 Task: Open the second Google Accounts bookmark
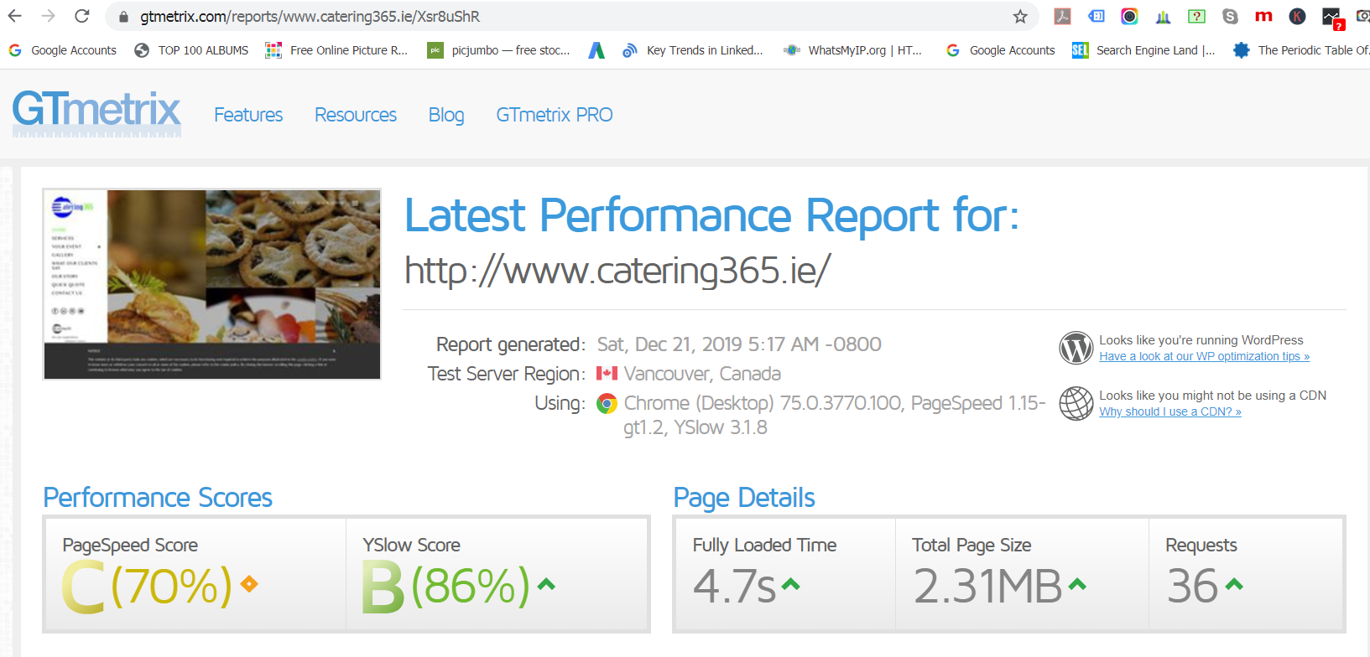point(1000,50)
